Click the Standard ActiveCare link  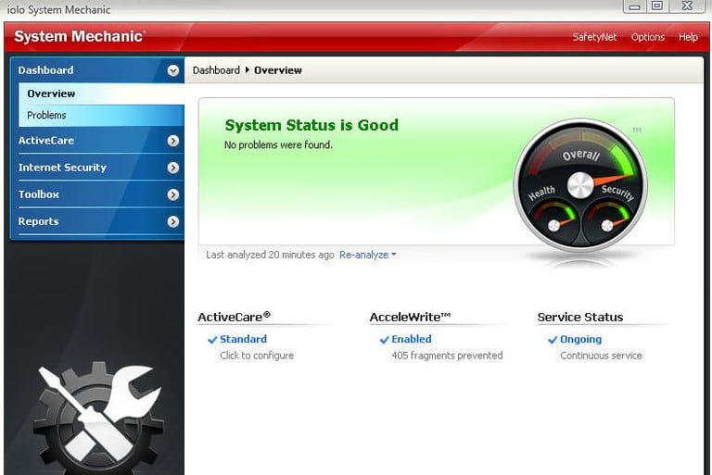(x=243, y=340)
